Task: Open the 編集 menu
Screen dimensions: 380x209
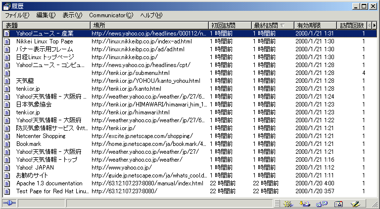Action: coord(46,15)
